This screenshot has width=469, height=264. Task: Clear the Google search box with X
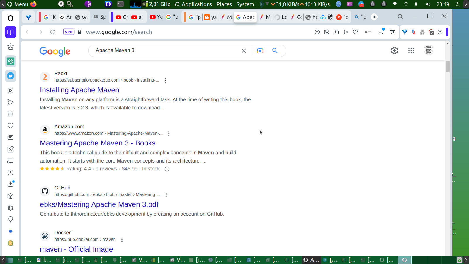[244, 51]
